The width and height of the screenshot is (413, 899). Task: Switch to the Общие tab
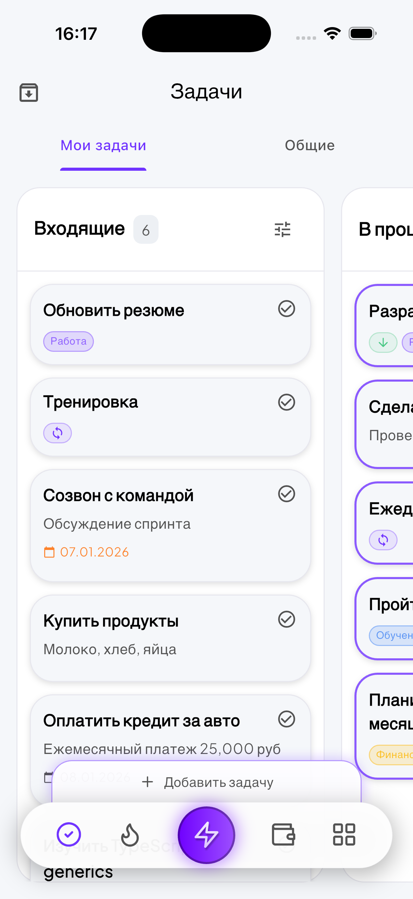(310, 145)
